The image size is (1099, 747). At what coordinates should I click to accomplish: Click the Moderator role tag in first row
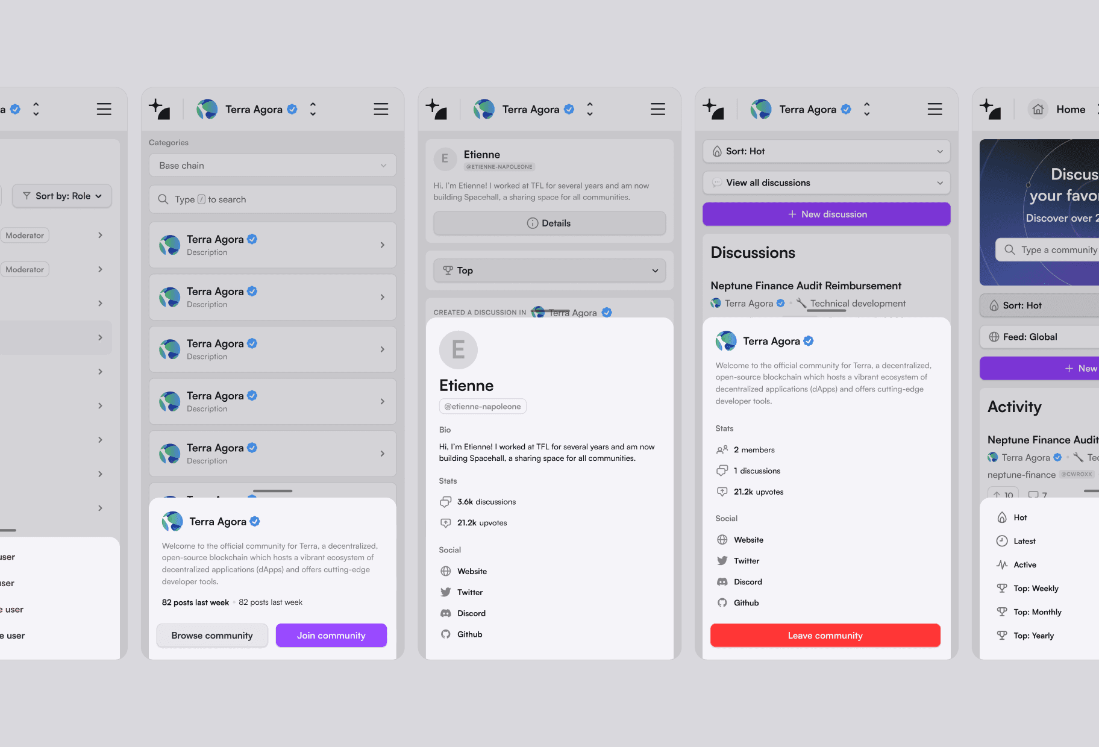[25, 236]
